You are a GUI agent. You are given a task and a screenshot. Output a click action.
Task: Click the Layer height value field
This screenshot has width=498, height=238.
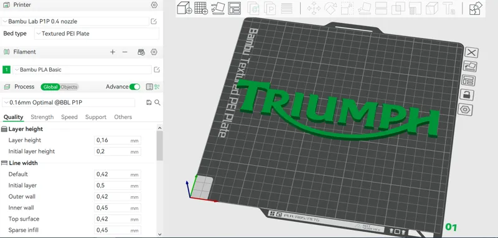[118, 140]
